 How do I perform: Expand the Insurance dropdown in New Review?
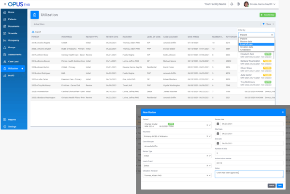210,136
